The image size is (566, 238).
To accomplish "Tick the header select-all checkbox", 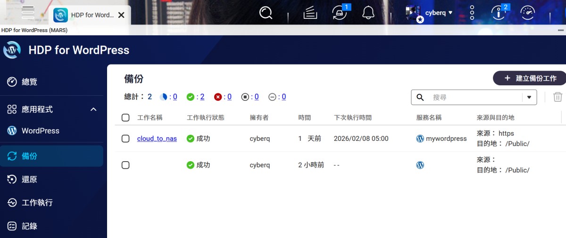I will tap(125, 117).
